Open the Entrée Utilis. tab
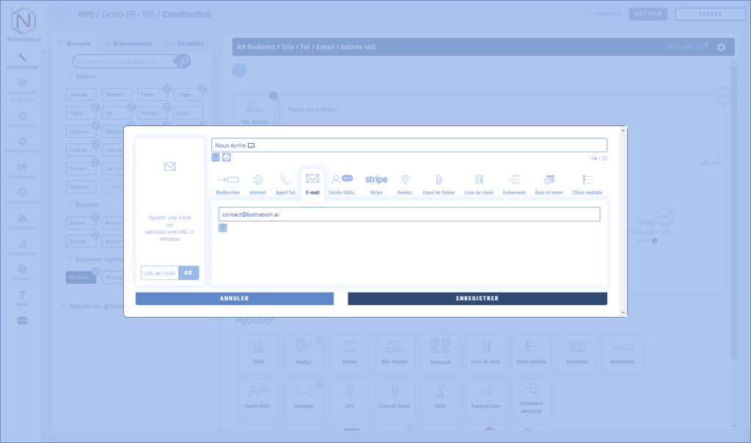The width and height of the screenshot is (751, 443). click(x=342, y=183)
